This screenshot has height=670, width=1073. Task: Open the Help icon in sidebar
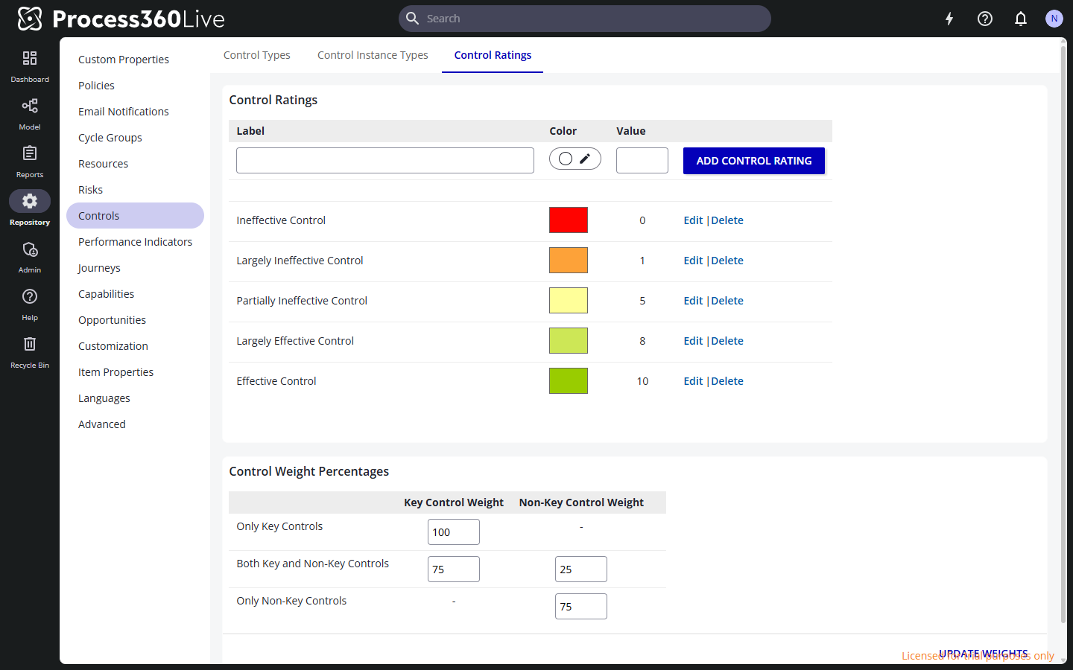[x=30, y=296]
